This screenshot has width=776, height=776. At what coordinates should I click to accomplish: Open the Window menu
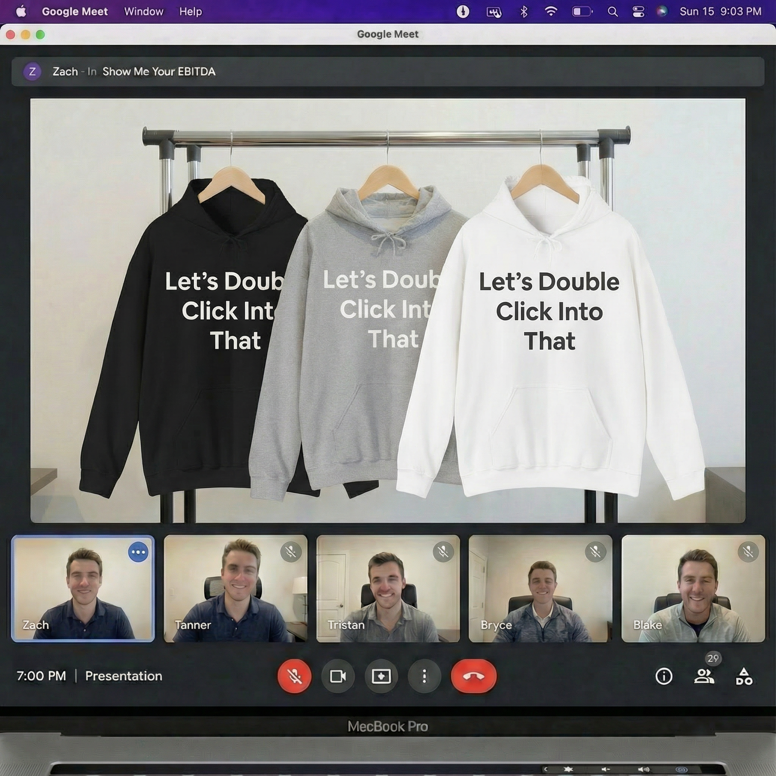pyautogui.click(x=144, y=12)
